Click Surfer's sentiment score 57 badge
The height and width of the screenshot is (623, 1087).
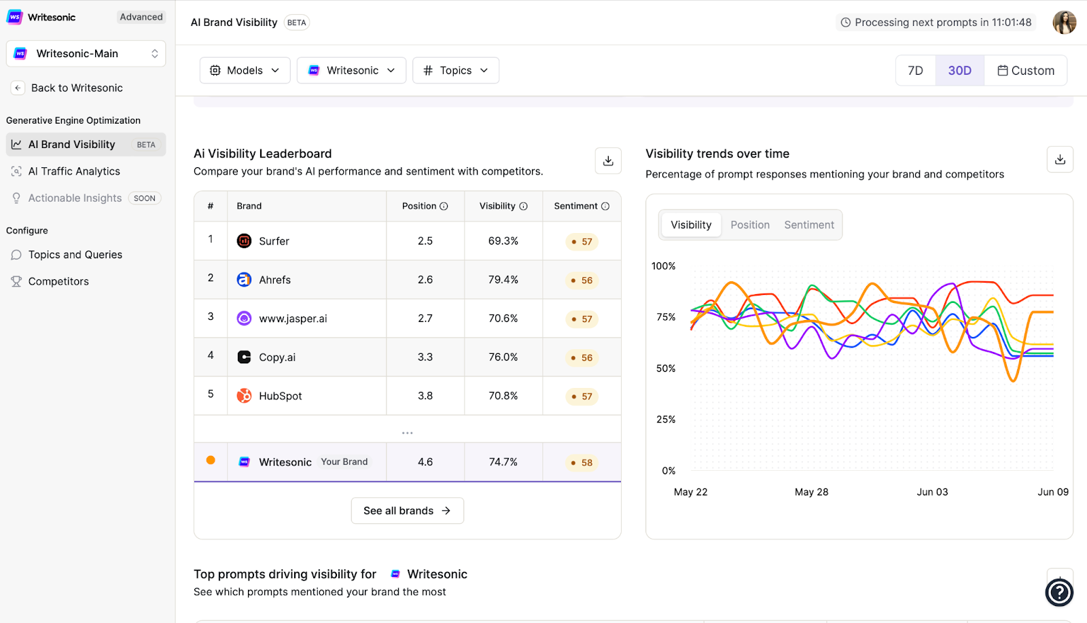[x=582, y=242]
